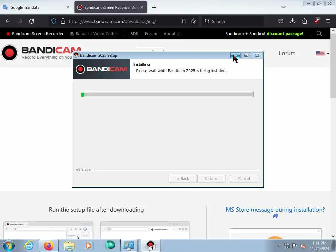Click the Bandicam installer taskbar icon
Screen dimensions: 336x252
click(x=151, y=245)
